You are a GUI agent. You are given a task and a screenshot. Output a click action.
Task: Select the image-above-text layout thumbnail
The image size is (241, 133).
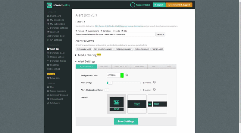click(x=117, y=104)
